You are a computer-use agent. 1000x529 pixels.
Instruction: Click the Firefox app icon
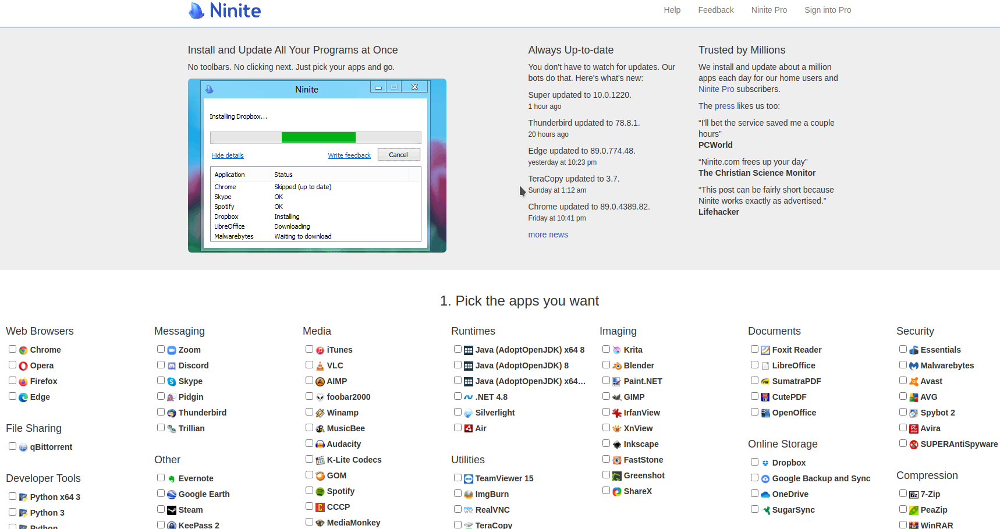[23, 382]
